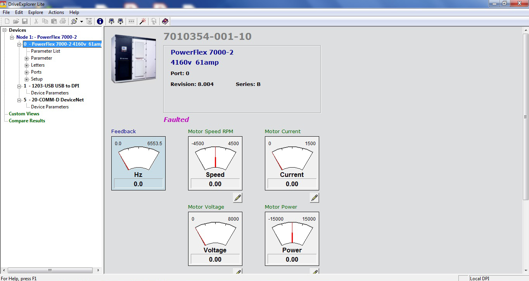Click Local DPI in status bar
Image resolution: width=529 pixels, height=281 pixels.
point(480,278)
